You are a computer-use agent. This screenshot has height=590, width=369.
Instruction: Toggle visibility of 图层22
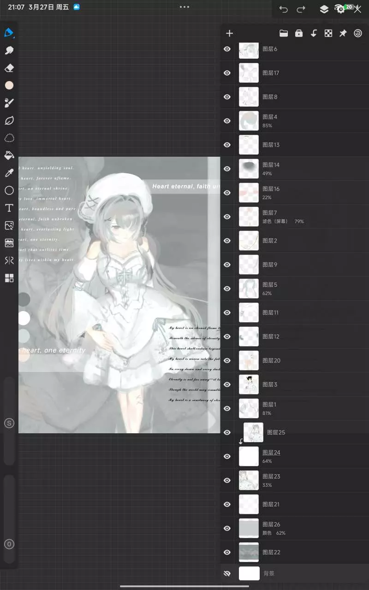[x=227, y=552]
